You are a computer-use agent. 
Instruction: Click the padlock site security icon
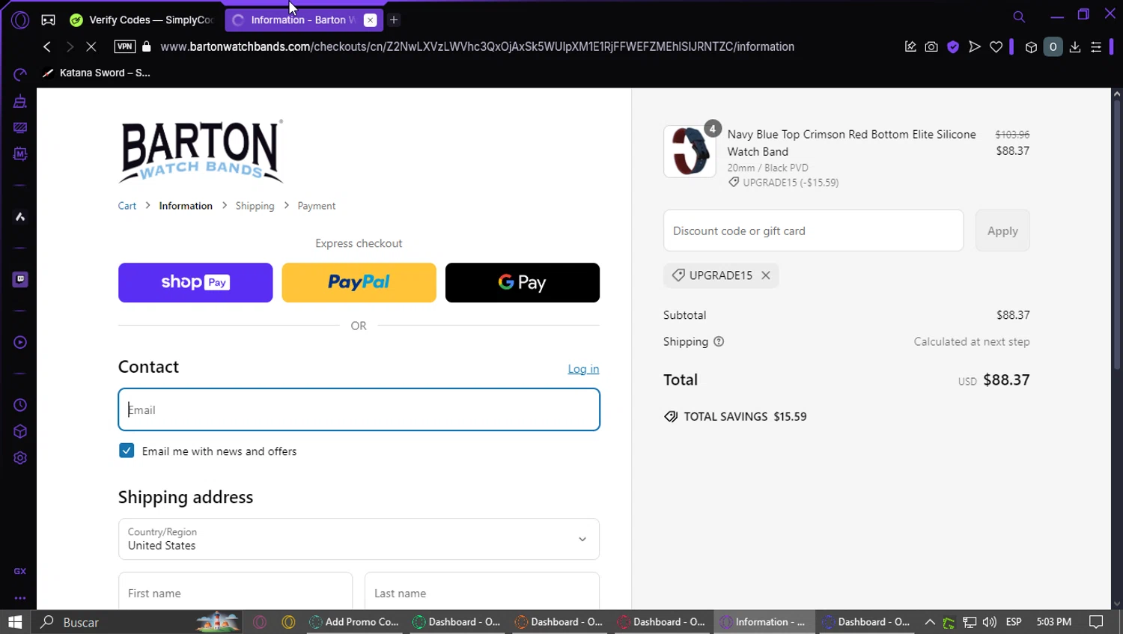tap(147, 46)
